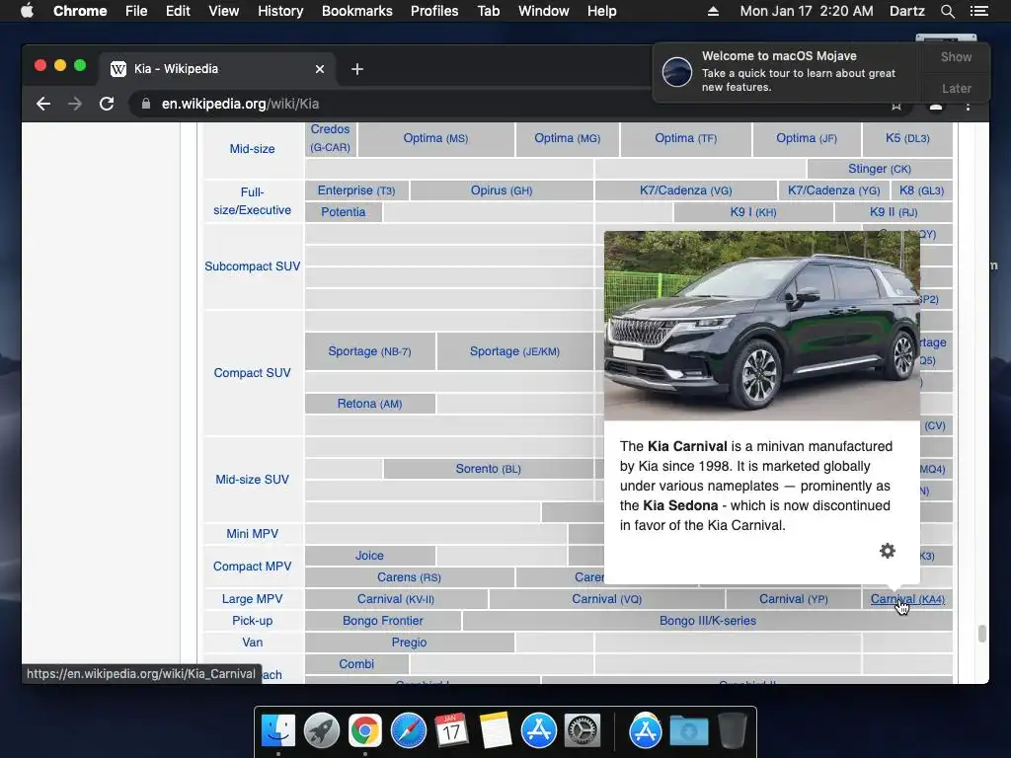The width and height of the screenshot is (1011, 758).
Task: Open the Enterprise (T3) link
Action: [x=356, y=190]
